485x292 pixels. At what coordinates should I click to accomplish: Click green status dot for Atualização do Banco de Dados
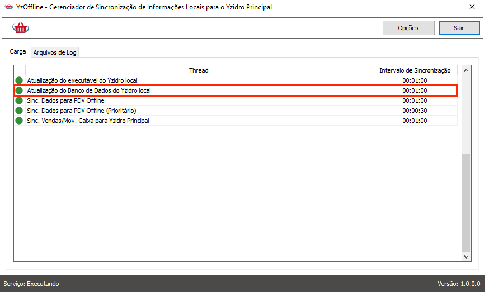coord(19,90)
